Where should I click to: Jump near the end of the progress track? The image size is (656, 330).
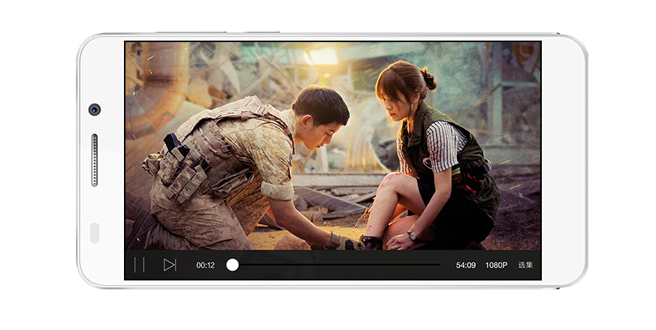[x=432, y=265]
